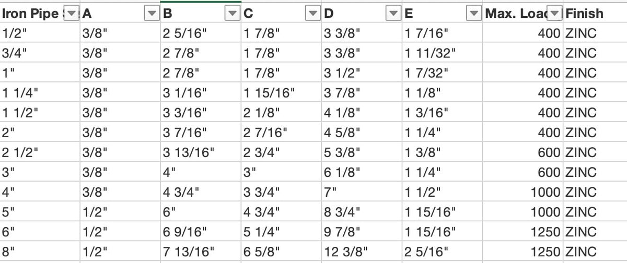Click the first 600 max load cell
Viewport: 627px width, 263px height.
pyautogui.click(x=522, y=152)
